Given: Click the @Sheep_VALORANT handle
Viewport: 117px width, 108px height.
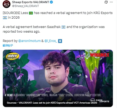Looking at the screenshot, I should point(26,6).
